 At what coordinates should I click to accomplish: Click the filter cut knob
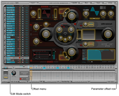[x=59, y=30]
